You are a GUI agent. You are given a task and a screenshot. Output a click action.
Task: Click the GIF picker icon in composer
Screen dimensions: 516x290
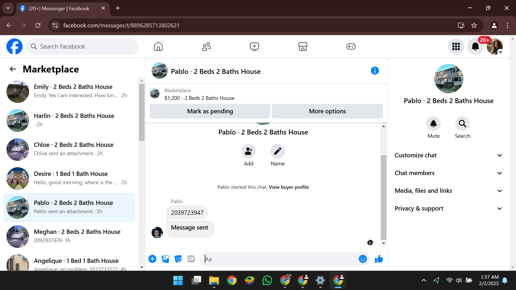pyautogui.click(x=191, y=259)
